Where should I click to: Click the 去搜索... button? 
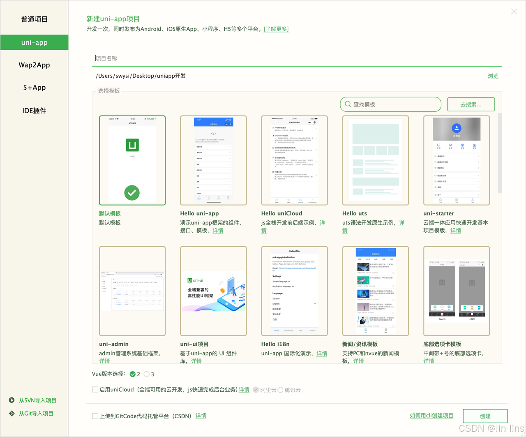point(471,104)
